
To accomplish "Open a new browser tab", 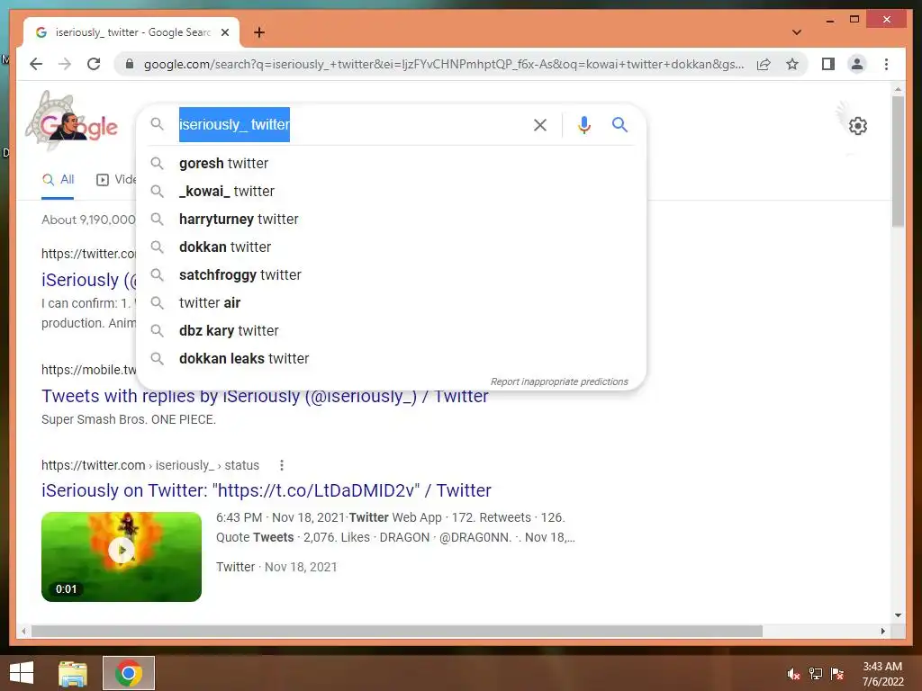I will coord(259,32).
